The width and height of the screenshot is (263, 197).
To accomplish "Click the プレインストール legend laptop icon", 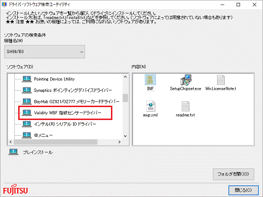I will 13,152.
